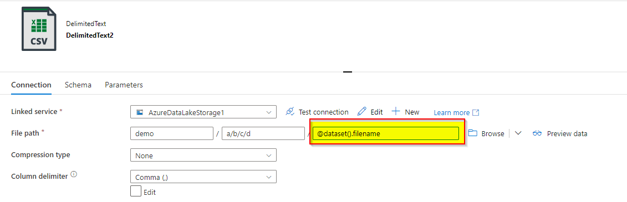Click the Edit pencil icon

click(x=362, y=111)
